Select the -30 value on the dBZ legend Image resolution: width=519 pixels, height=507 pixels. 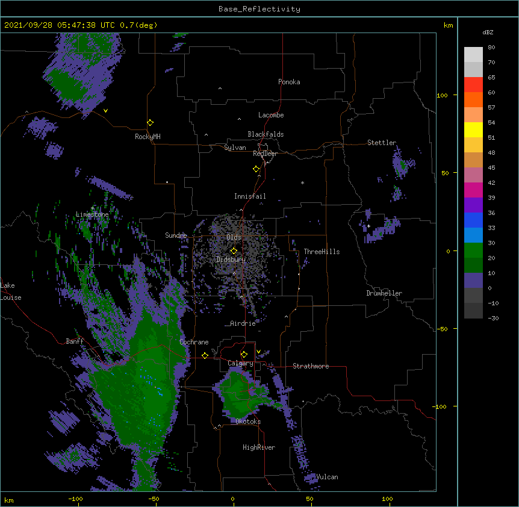tap(493, 318)
